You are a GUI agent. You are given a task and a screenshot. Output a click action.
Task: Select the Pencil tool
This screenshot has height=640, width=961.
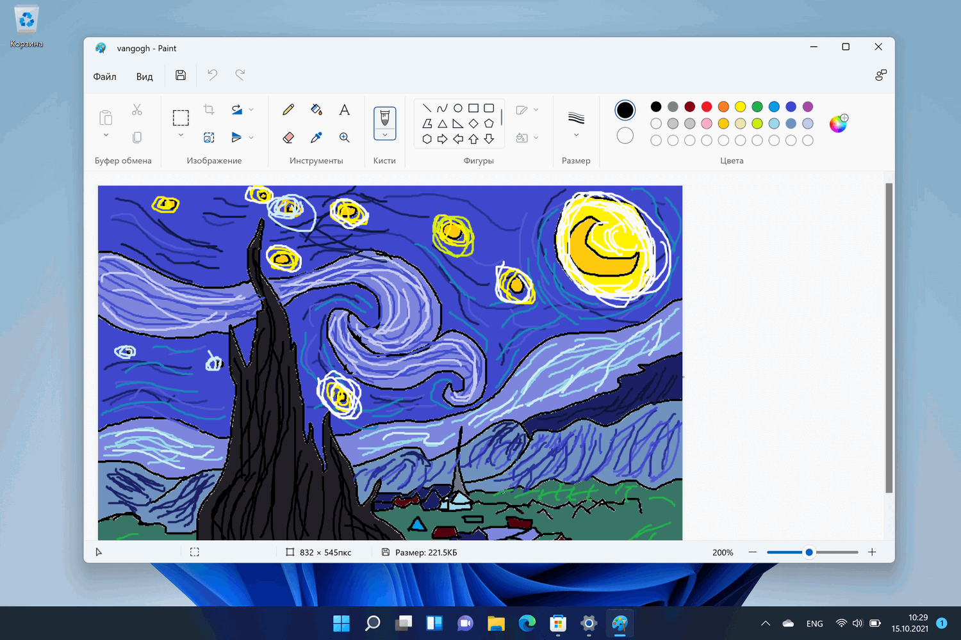[x=288, y=109]
